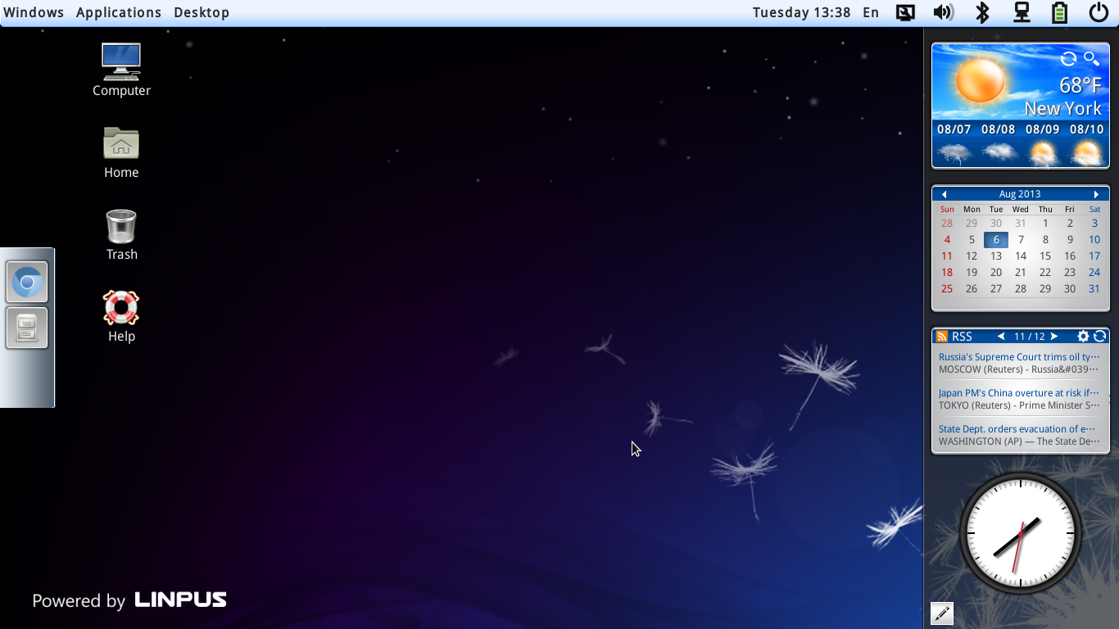Open the clock widget edit pencil
Screen dimensions: 1119x629
pos(941,613)
